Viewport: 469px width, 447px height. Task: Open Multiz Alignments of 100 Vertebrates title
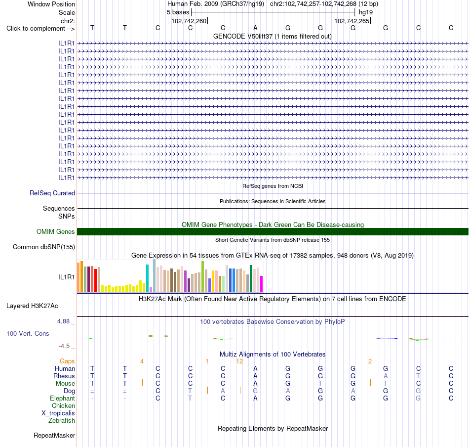[273, 355]
